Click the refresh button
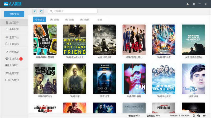This screenshot has height=118, width=211. click(x=41, y=11)
